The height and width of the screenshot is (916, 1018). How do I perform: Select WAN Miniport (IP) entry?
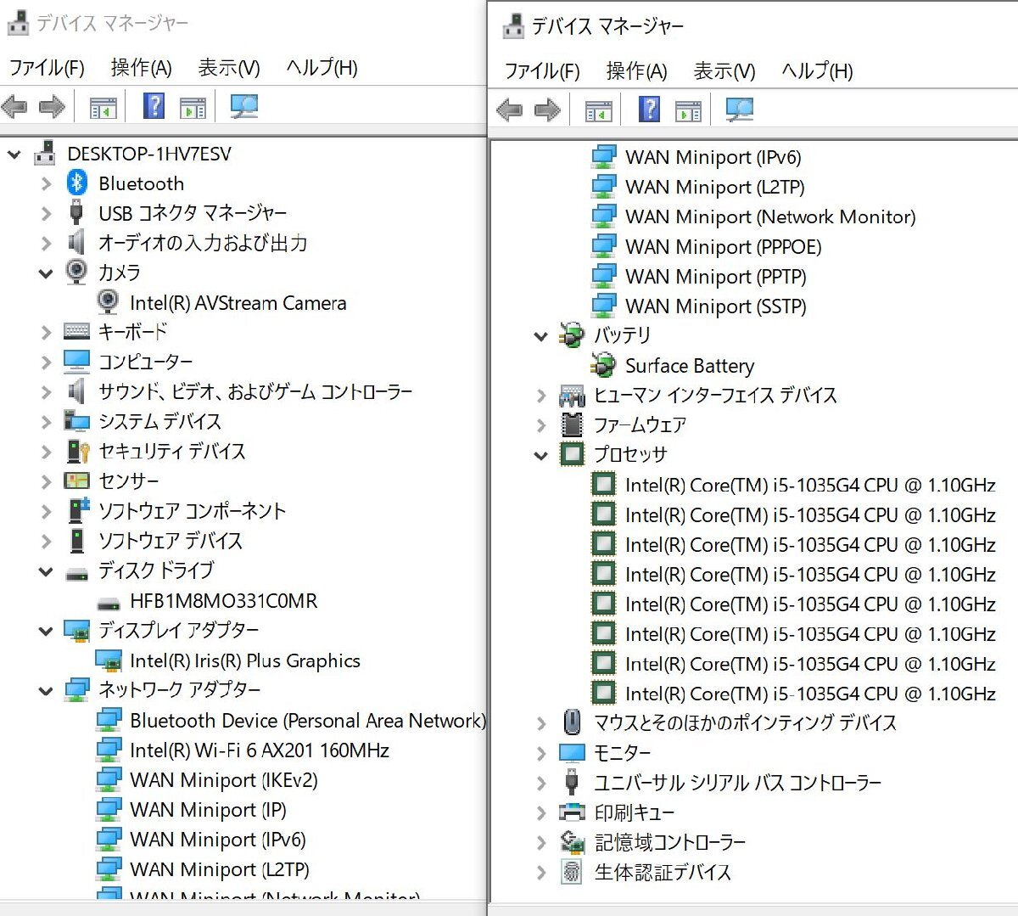(x=209, y=810)
